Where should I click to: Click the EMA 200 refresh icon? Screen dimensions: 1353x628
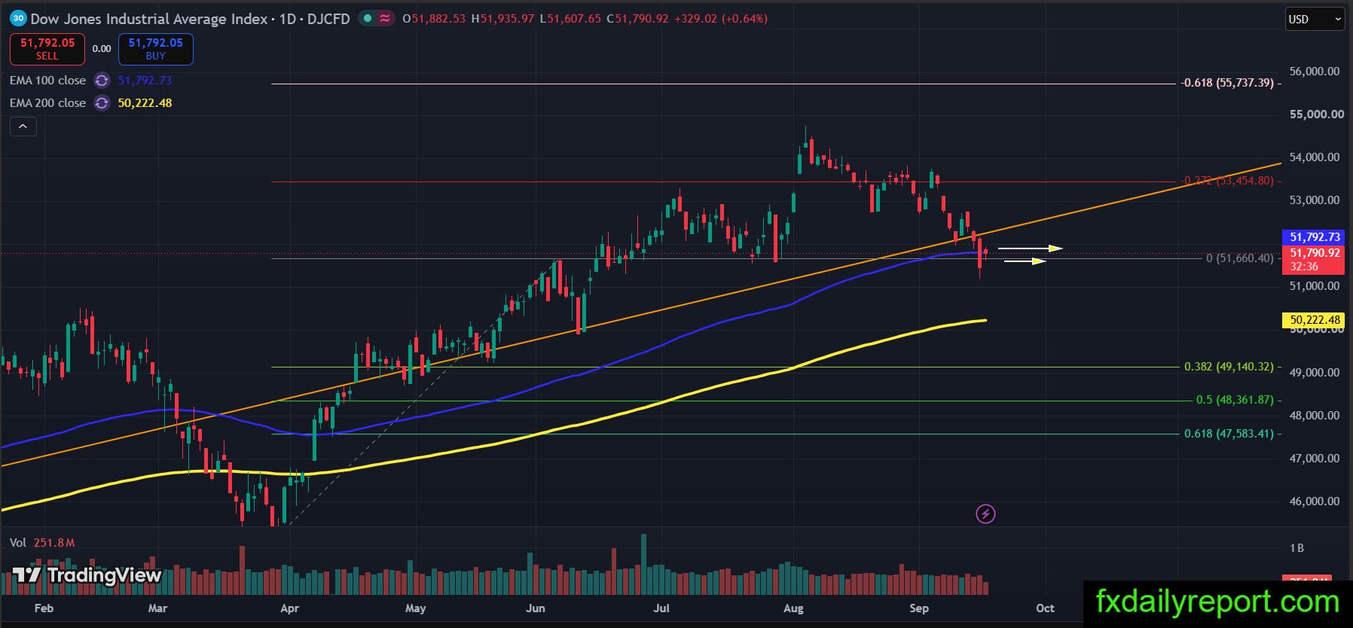coord(102,103)
